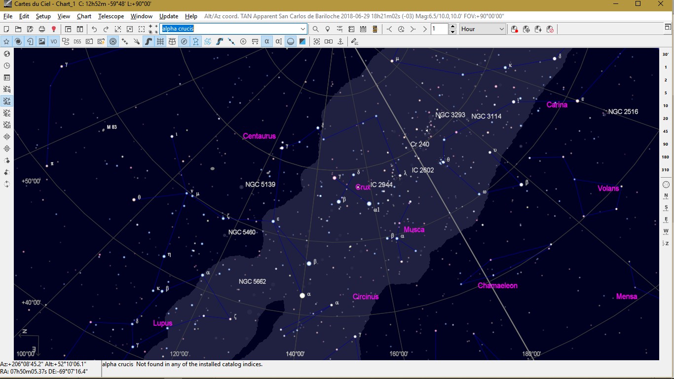Click the NGC 5139 object label

[261, 185]
